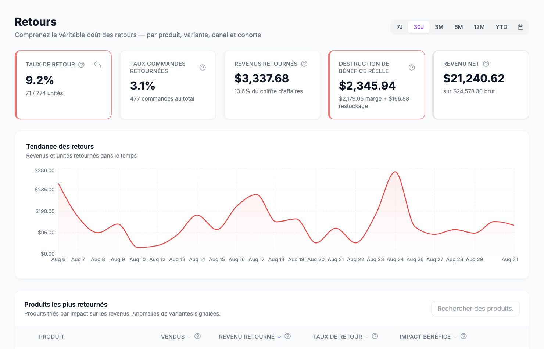
Task: Open help icon beside Revenu net
Action: point(486,64)
